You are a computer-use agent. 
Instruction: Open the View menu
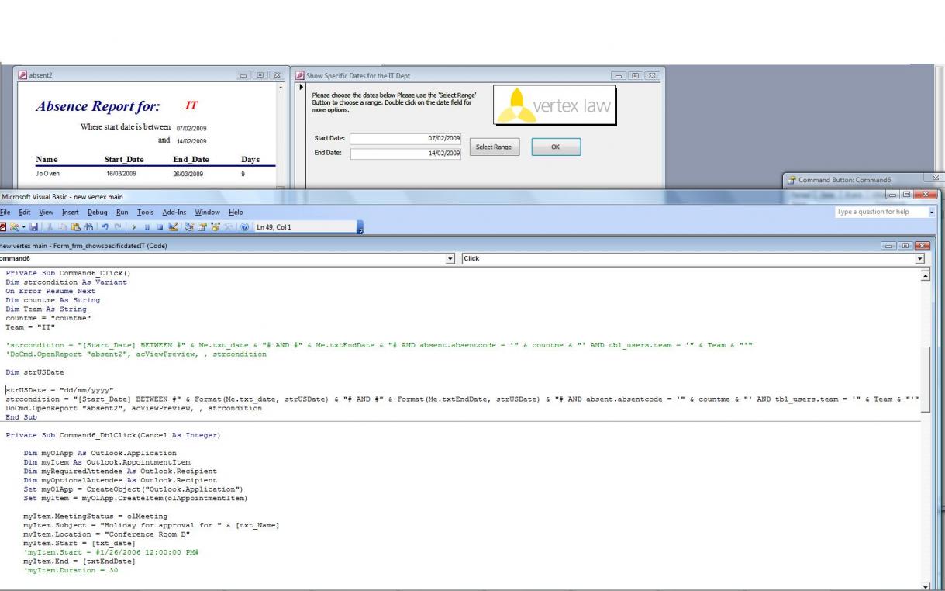47,212
